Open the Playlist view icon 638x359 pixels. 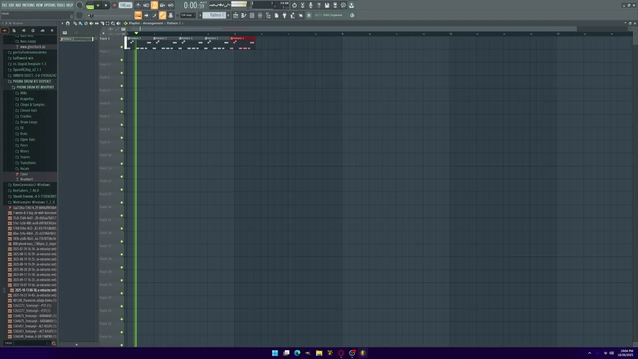(235, 15)
